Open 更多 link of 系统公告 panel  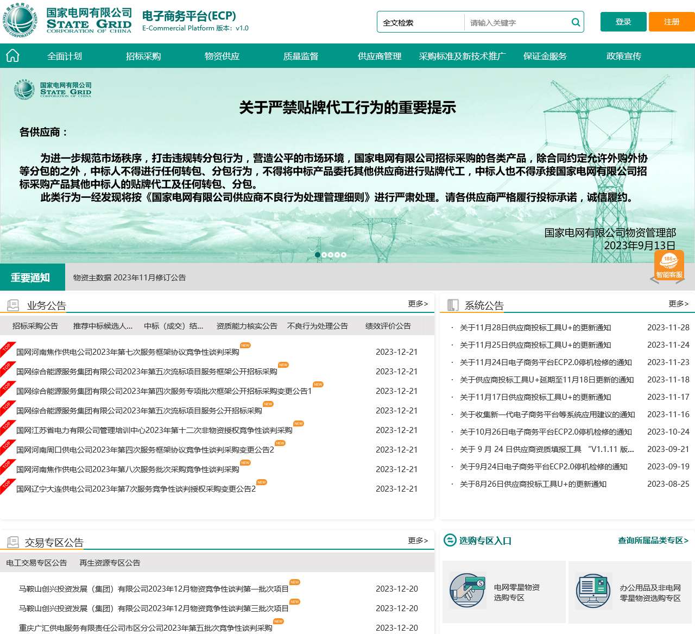coord(678,304)
